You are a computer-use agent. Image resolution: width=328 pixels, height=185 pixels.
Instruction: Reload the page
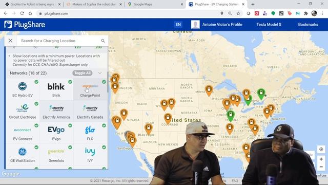click(22, 13)
